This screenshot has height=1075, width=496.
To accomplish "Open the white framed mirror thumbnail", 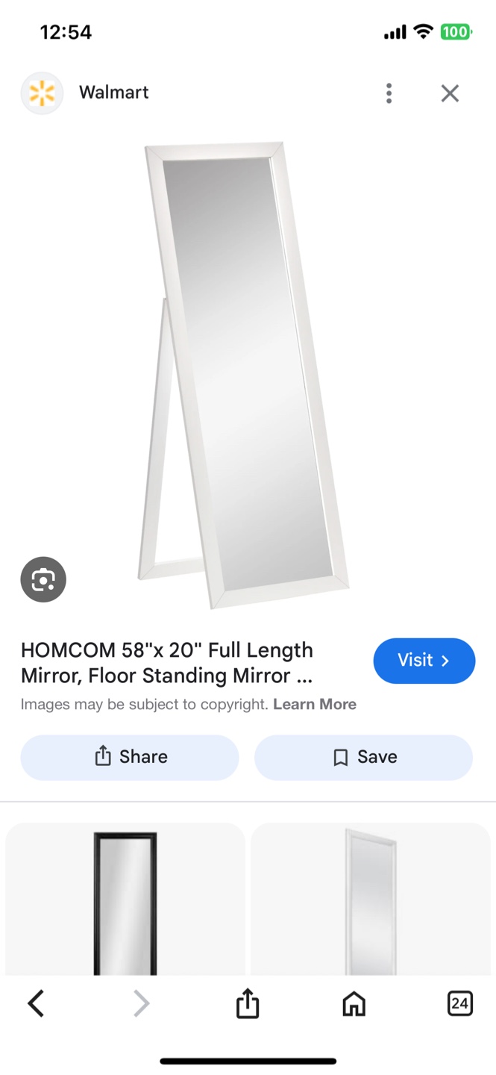I will (371, 900).
